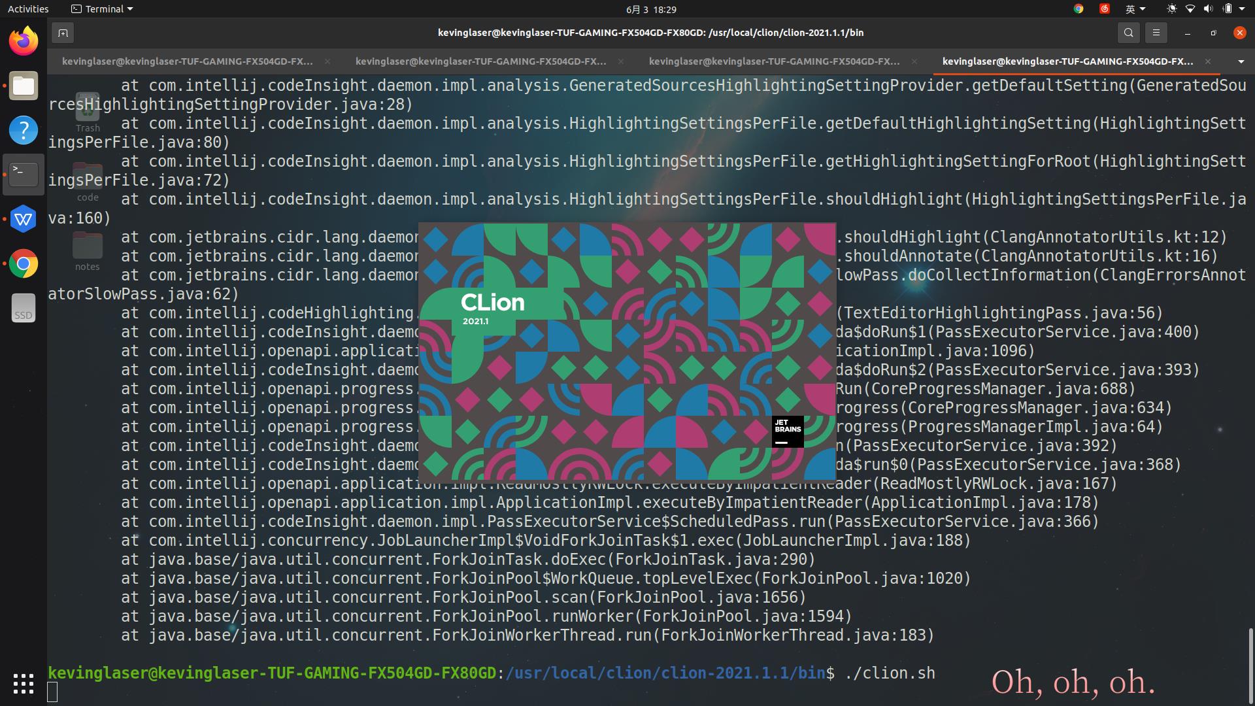Open Firefox from the dock
1255x706 pixels.
coord(24,41)
